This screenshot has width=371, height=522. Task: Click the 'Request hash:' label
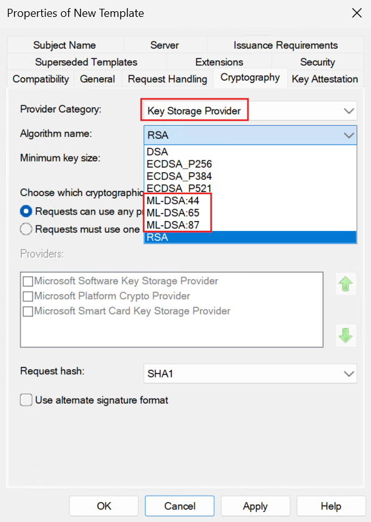(52, 371)
